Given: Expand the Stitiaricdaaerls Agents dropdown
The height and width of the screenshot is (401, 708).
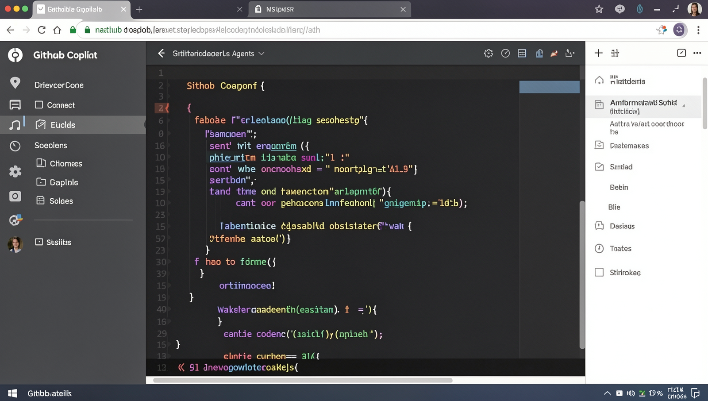Looking at the screenshot, I should click(x=262, y=54).
